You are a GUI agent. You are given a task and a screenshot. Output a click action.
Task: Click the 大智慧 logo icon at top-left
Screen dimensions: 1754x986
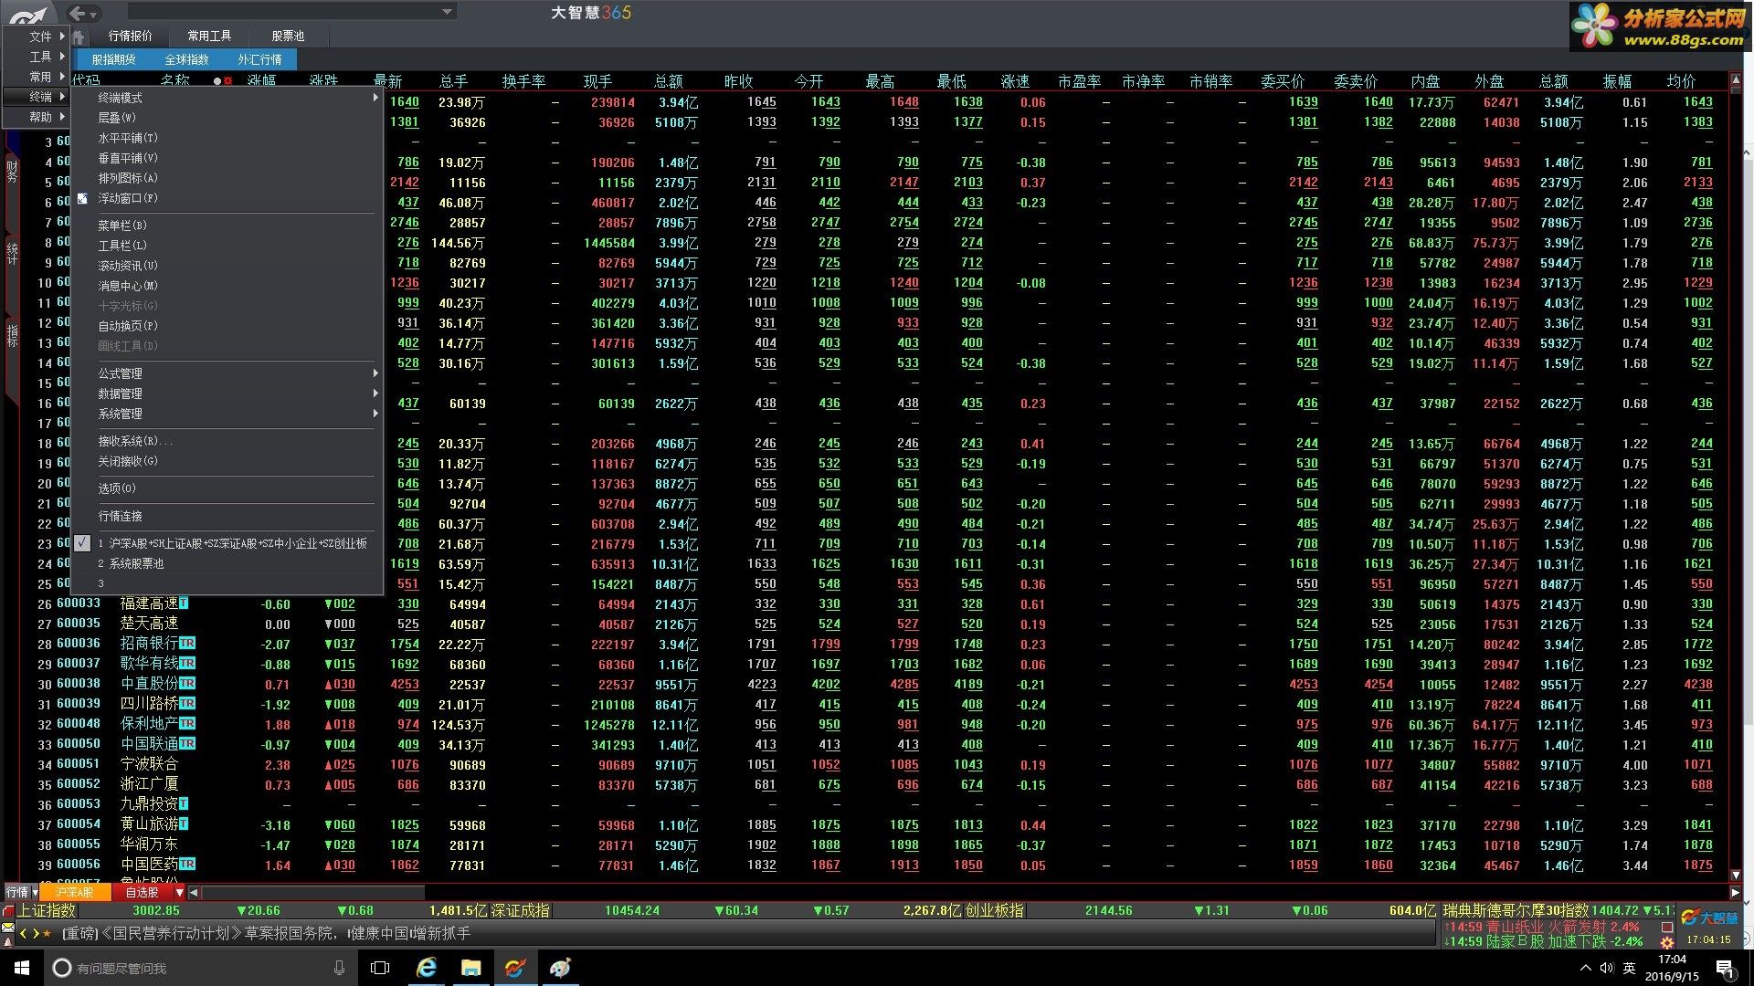click(x=29, y=13)
